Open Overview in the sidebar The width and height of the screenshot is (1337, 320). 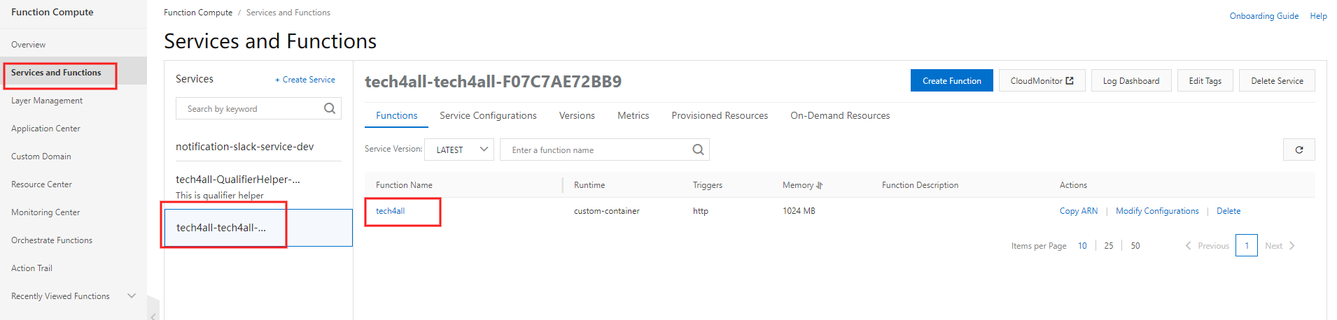click(x=28, y=45)
